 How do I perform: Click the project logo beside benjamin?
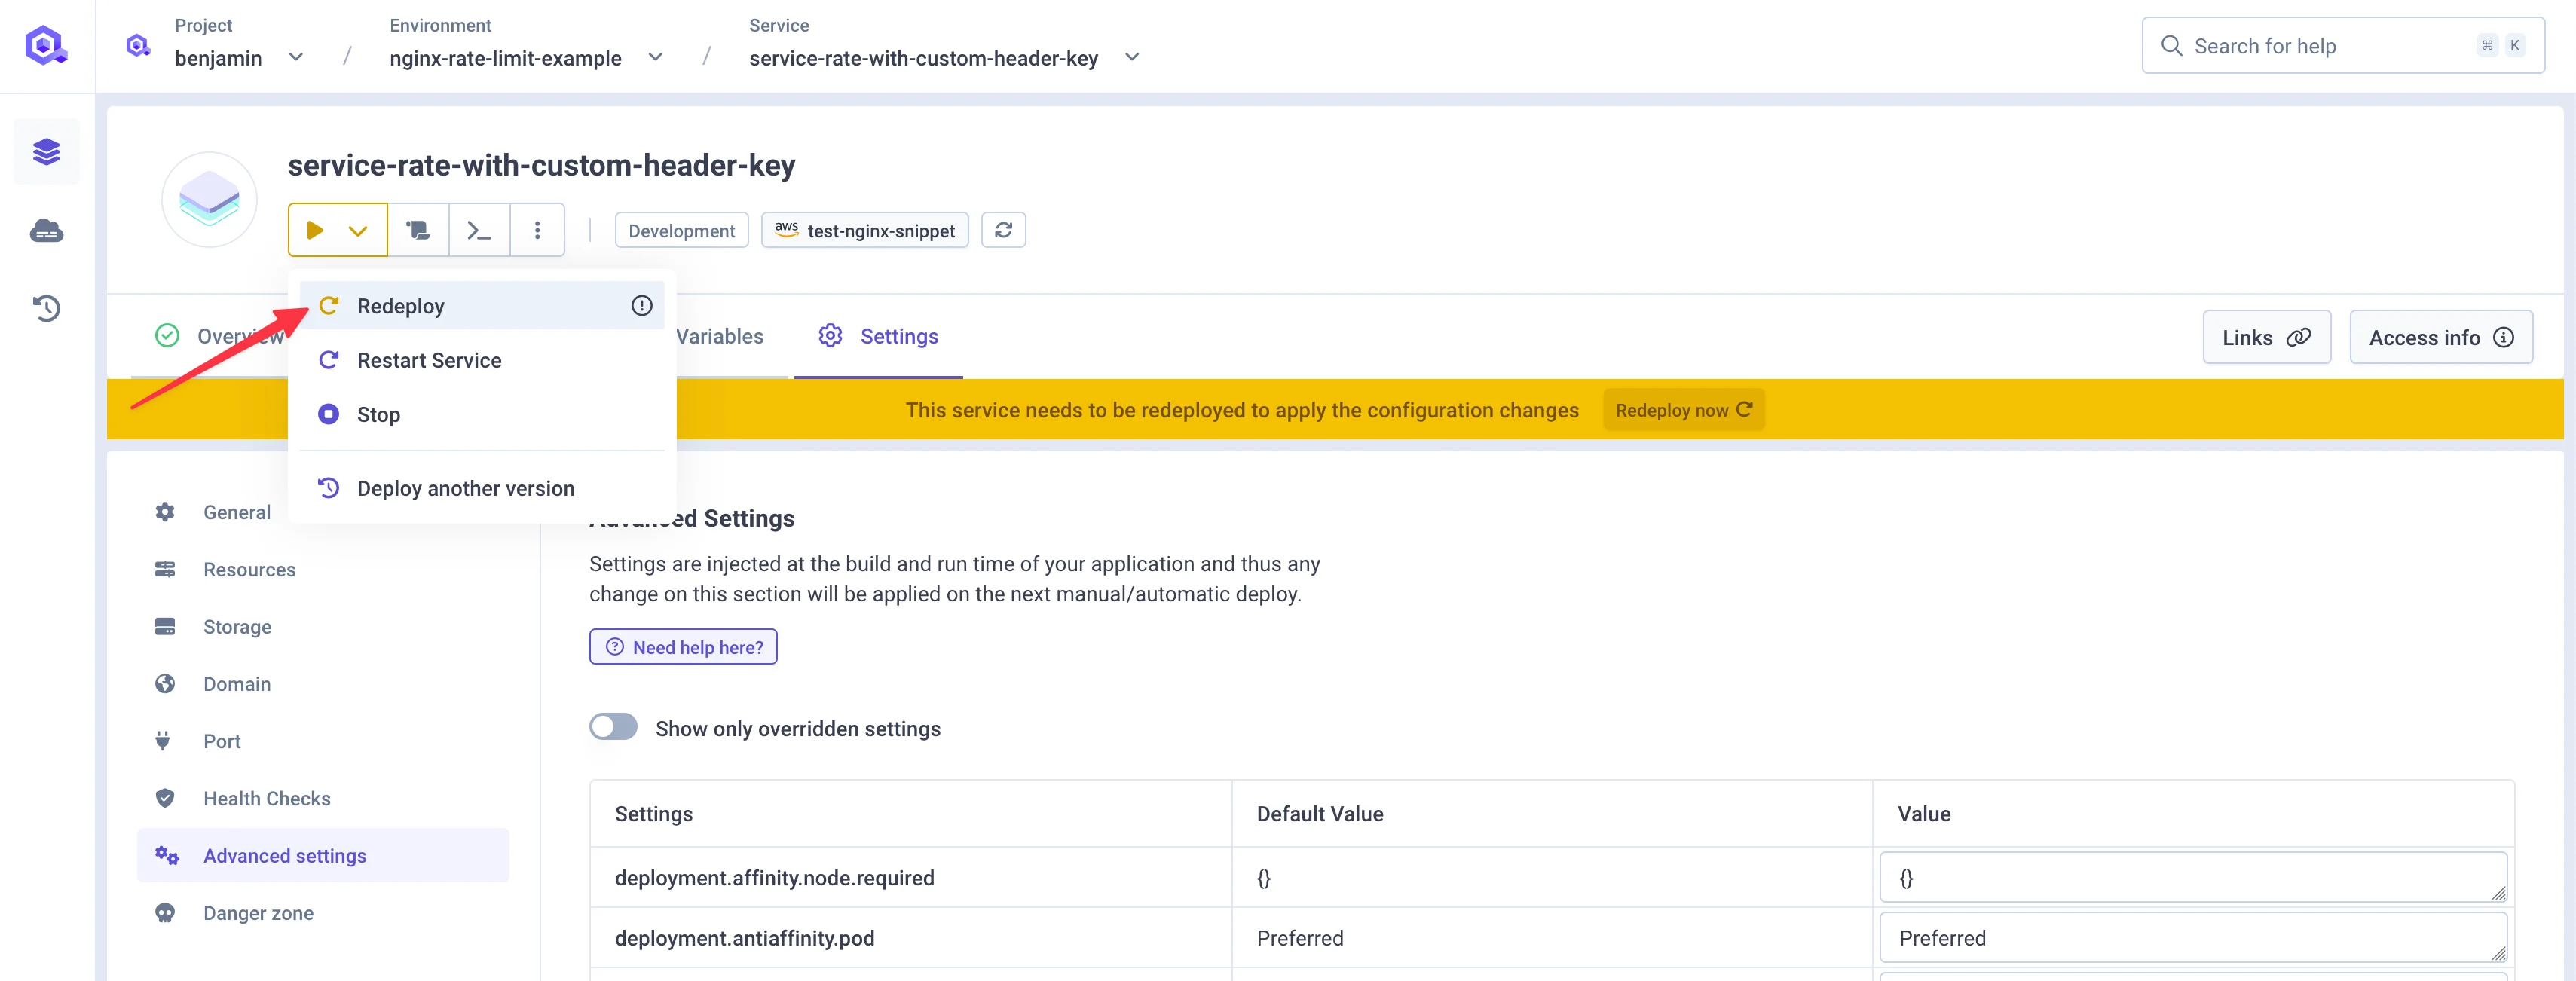[x=138, y=46]
